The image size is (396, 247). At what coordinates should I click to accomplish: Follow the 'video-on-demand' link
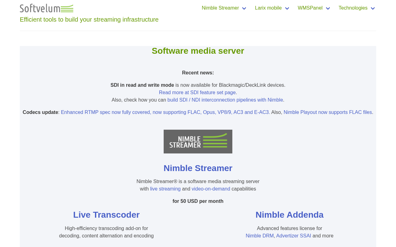click(211, 189)
